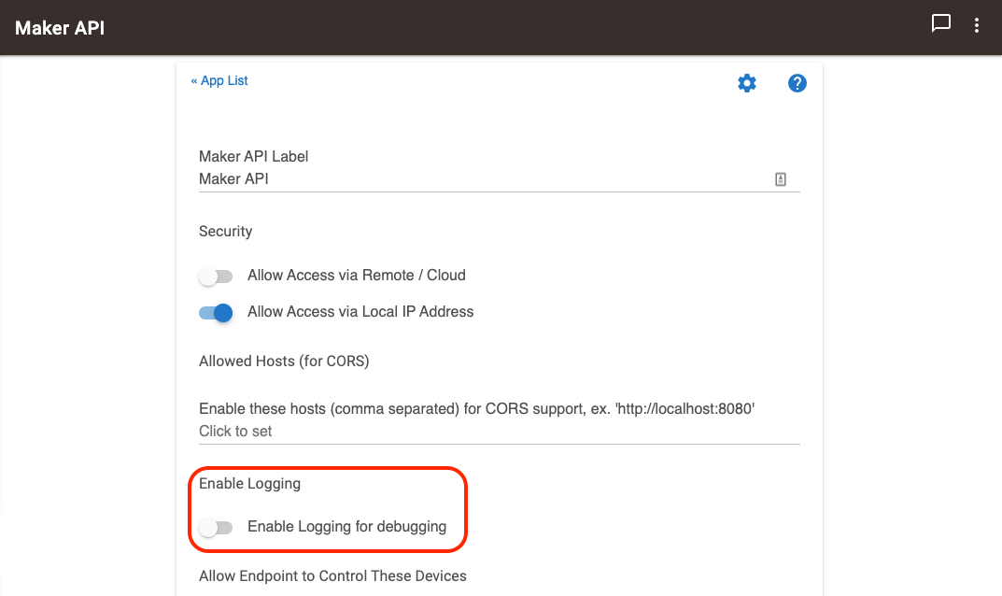Click Allow Endpoint to Control These Devices

(333, 576)
